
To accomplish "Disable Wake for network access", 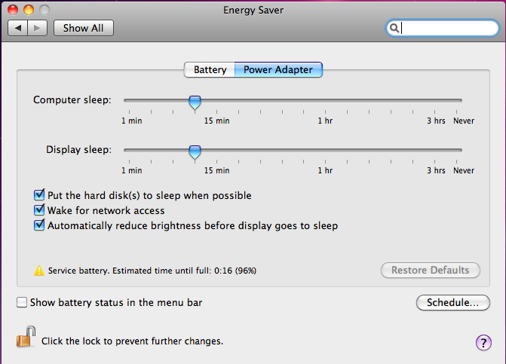I will [39, 210].
